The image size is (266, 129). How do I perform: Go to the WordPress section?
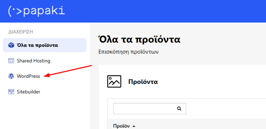(x=28, y=76)
